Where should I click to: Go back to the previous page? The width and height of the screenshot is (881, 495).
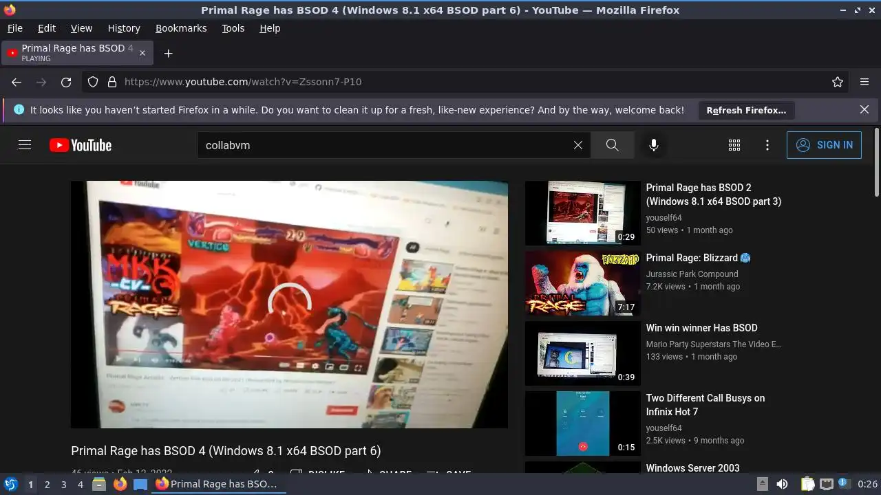pyautogui.click(x=17, y=82)
